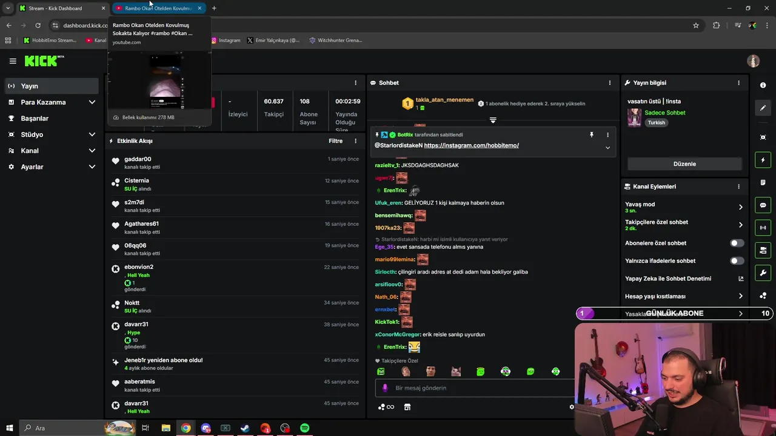Open the stream info icon in right rail
Viewport: 776px width, 436px height.
click(x=763, y=85)
